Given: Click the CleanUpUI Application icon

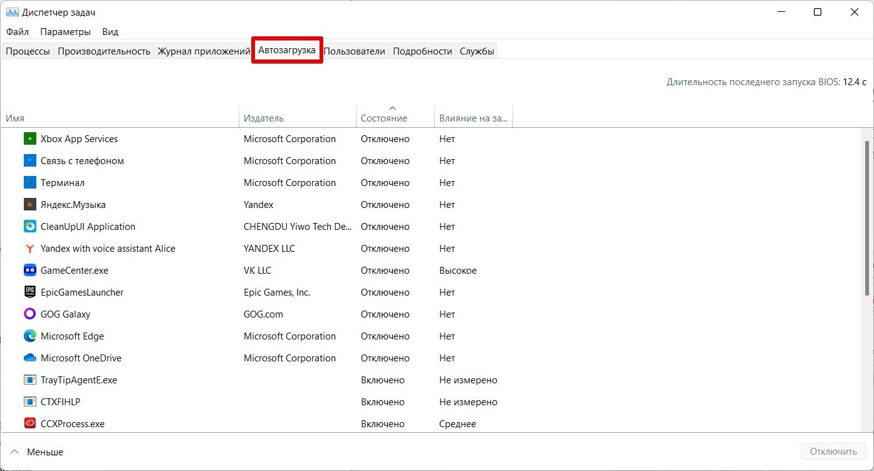Looking at the screenshot, I should [x=30, y=227].
